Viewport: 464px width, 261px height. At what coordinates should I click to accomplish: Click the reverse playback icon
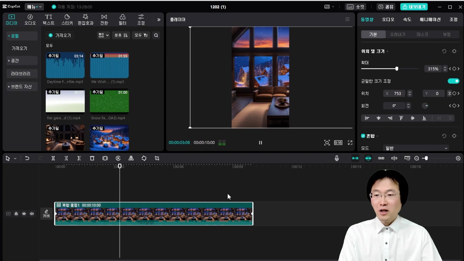click(118, 158)
